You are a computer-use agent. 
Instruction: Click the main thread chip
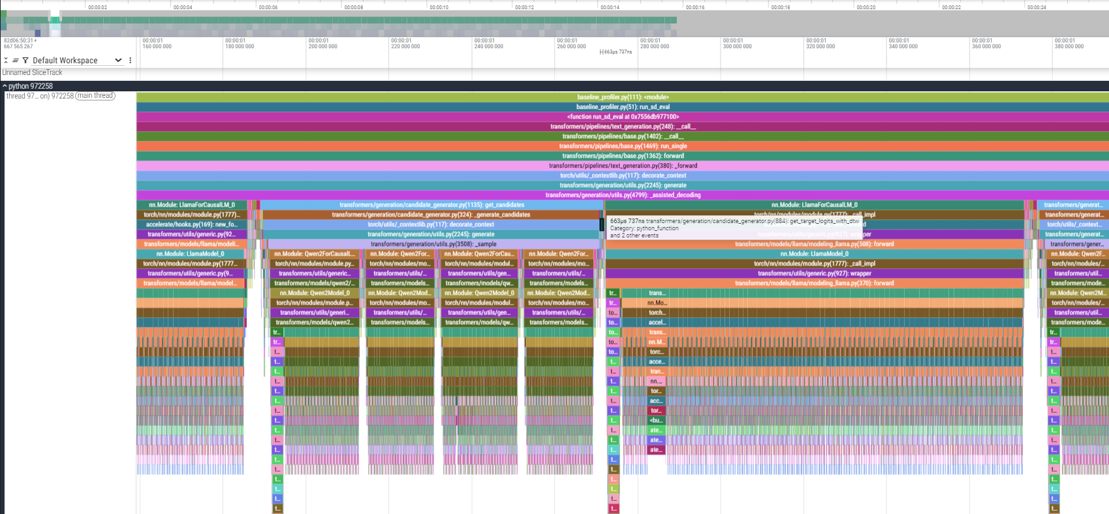pyautogui.click(x=95, y=96)
